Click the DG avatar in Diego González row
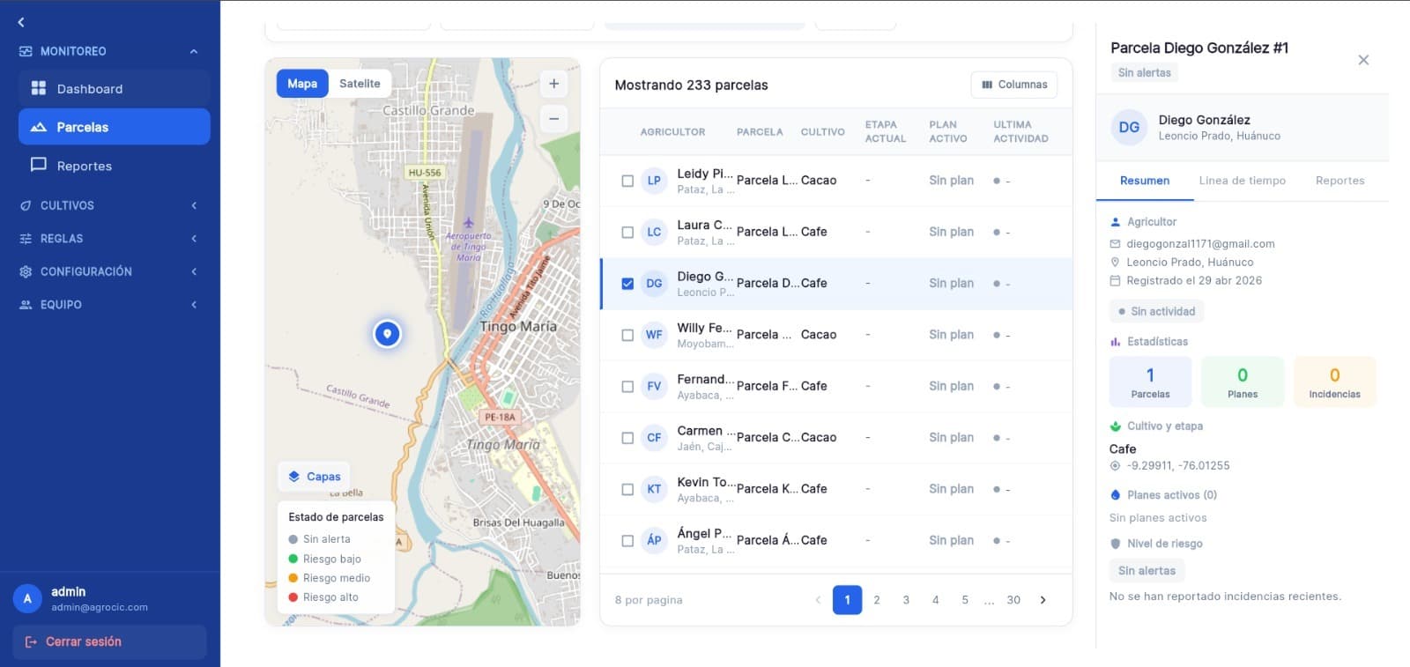The height and width of the screenshot is (667, 1410). (x=654, y=284)
